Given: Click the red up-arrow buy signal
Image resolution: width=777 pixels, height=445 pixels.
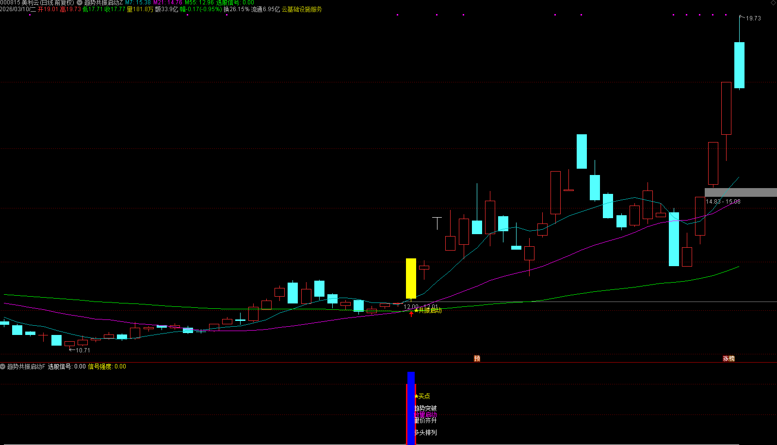Looking at the screenshot, I should 411,314.
